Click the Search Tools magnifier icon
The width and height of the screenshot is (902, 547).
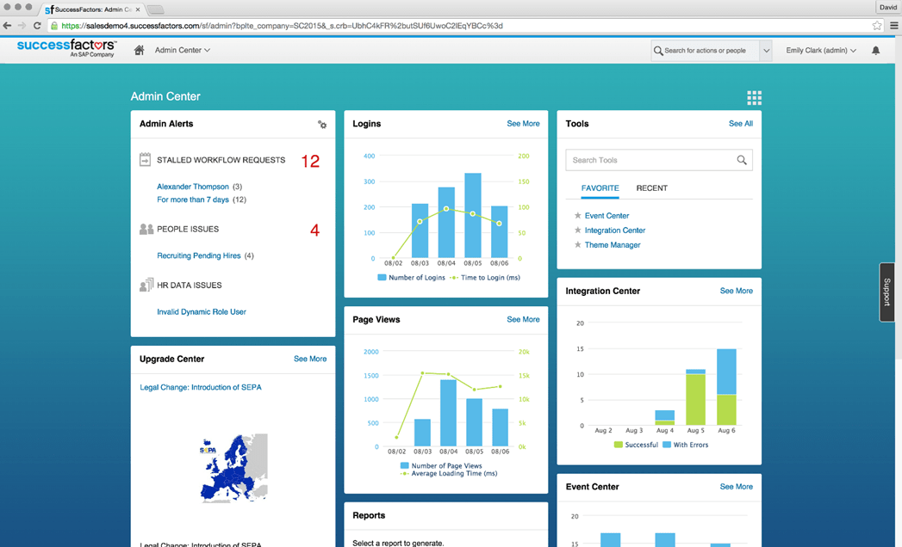coord(741,160)
